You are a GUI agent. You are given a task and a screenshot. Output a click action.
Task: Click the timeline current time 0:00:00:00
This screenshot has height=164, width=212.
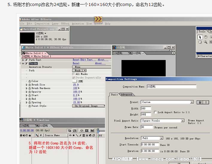[27, 131]
